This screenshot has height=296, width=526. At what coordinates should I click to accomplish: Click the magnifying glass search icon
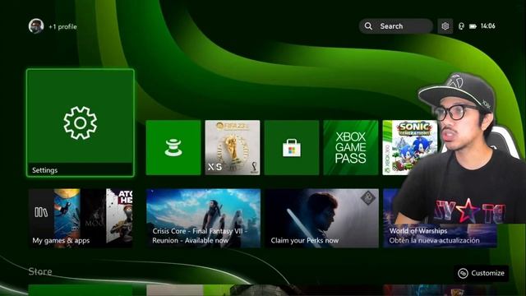(368, 26)
